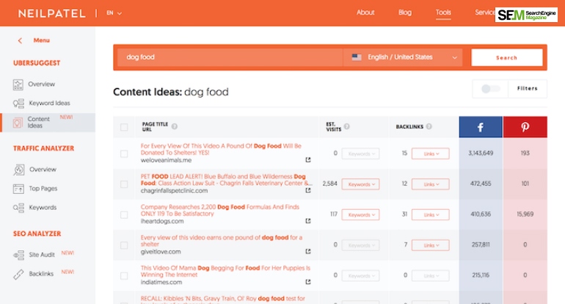Open the 'For Every View Of This Video' article link
This screenshot has height=304, width=565.
click(221, 149)
